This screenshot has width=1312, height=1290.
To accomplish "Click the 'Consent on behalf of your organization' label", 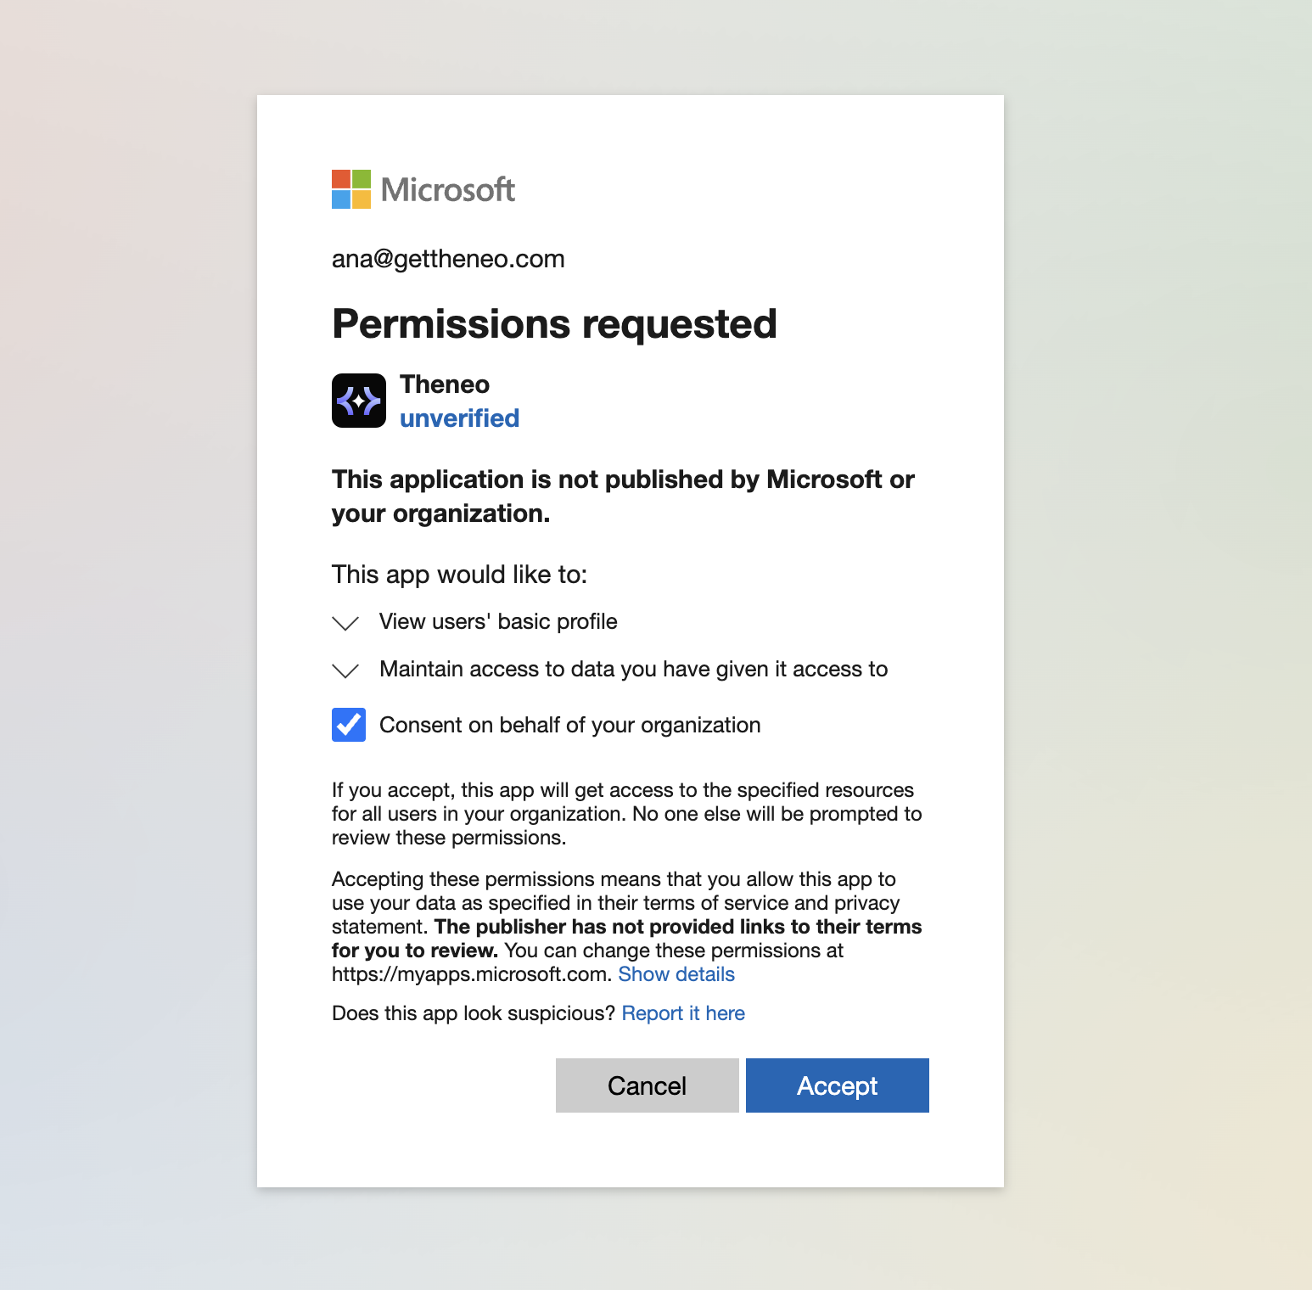I will click(569, 726).
